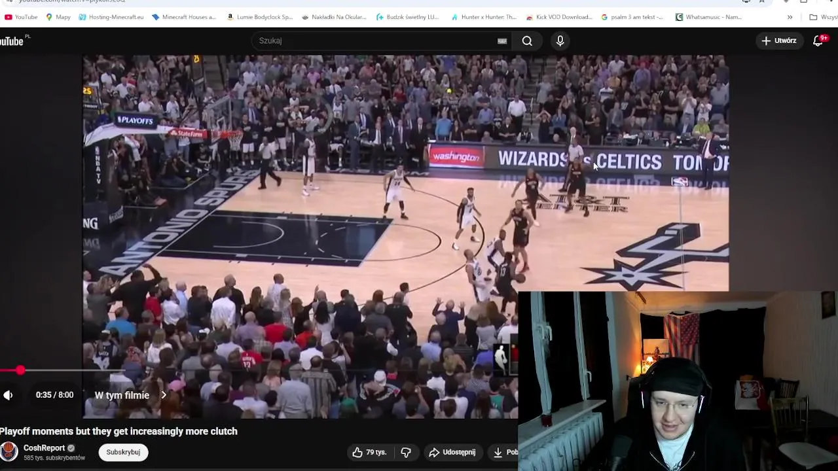Click the 0:35 / 8:00 time display
This screenshot has height=471, width=838.
pos(54,395)
